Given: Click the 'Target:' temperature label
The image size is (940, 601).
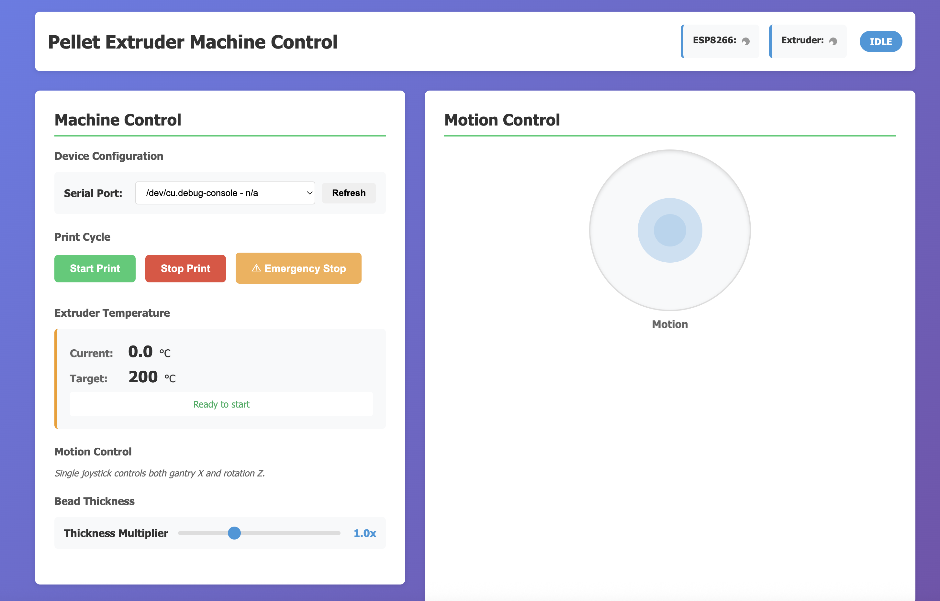Looking at the screenshot, I should [x=89, y=378].
